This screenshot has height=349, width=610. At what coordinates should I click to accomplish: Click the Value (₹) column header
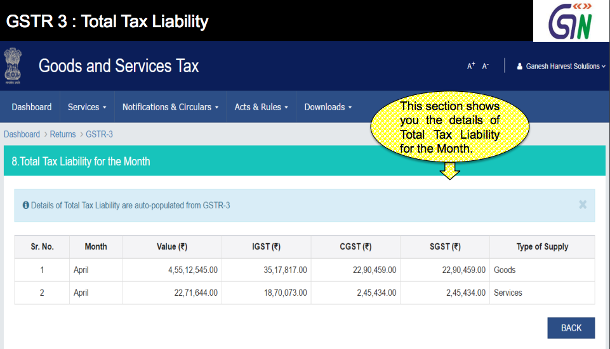point(172,246)
